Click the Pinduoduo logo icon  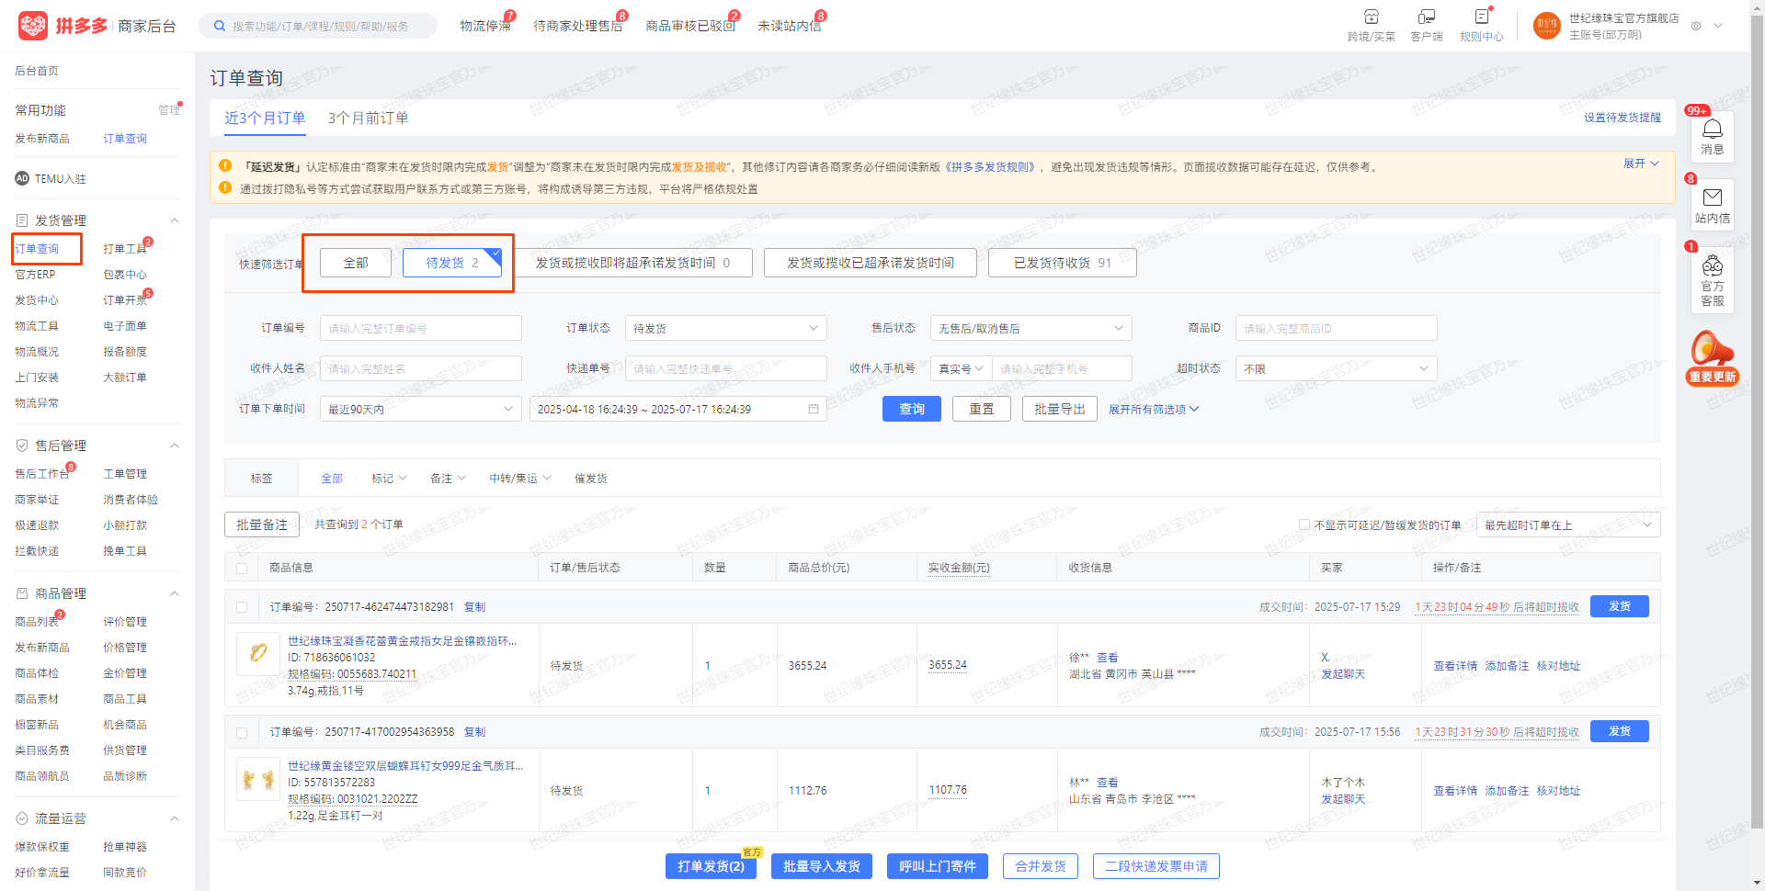pyautogui.click(x=33, y=26)
